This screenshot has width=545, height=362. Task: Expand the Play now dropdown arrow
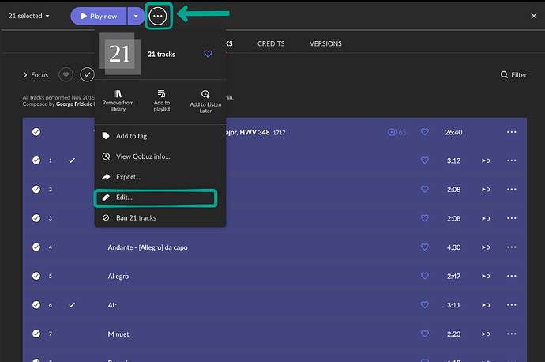135,17
